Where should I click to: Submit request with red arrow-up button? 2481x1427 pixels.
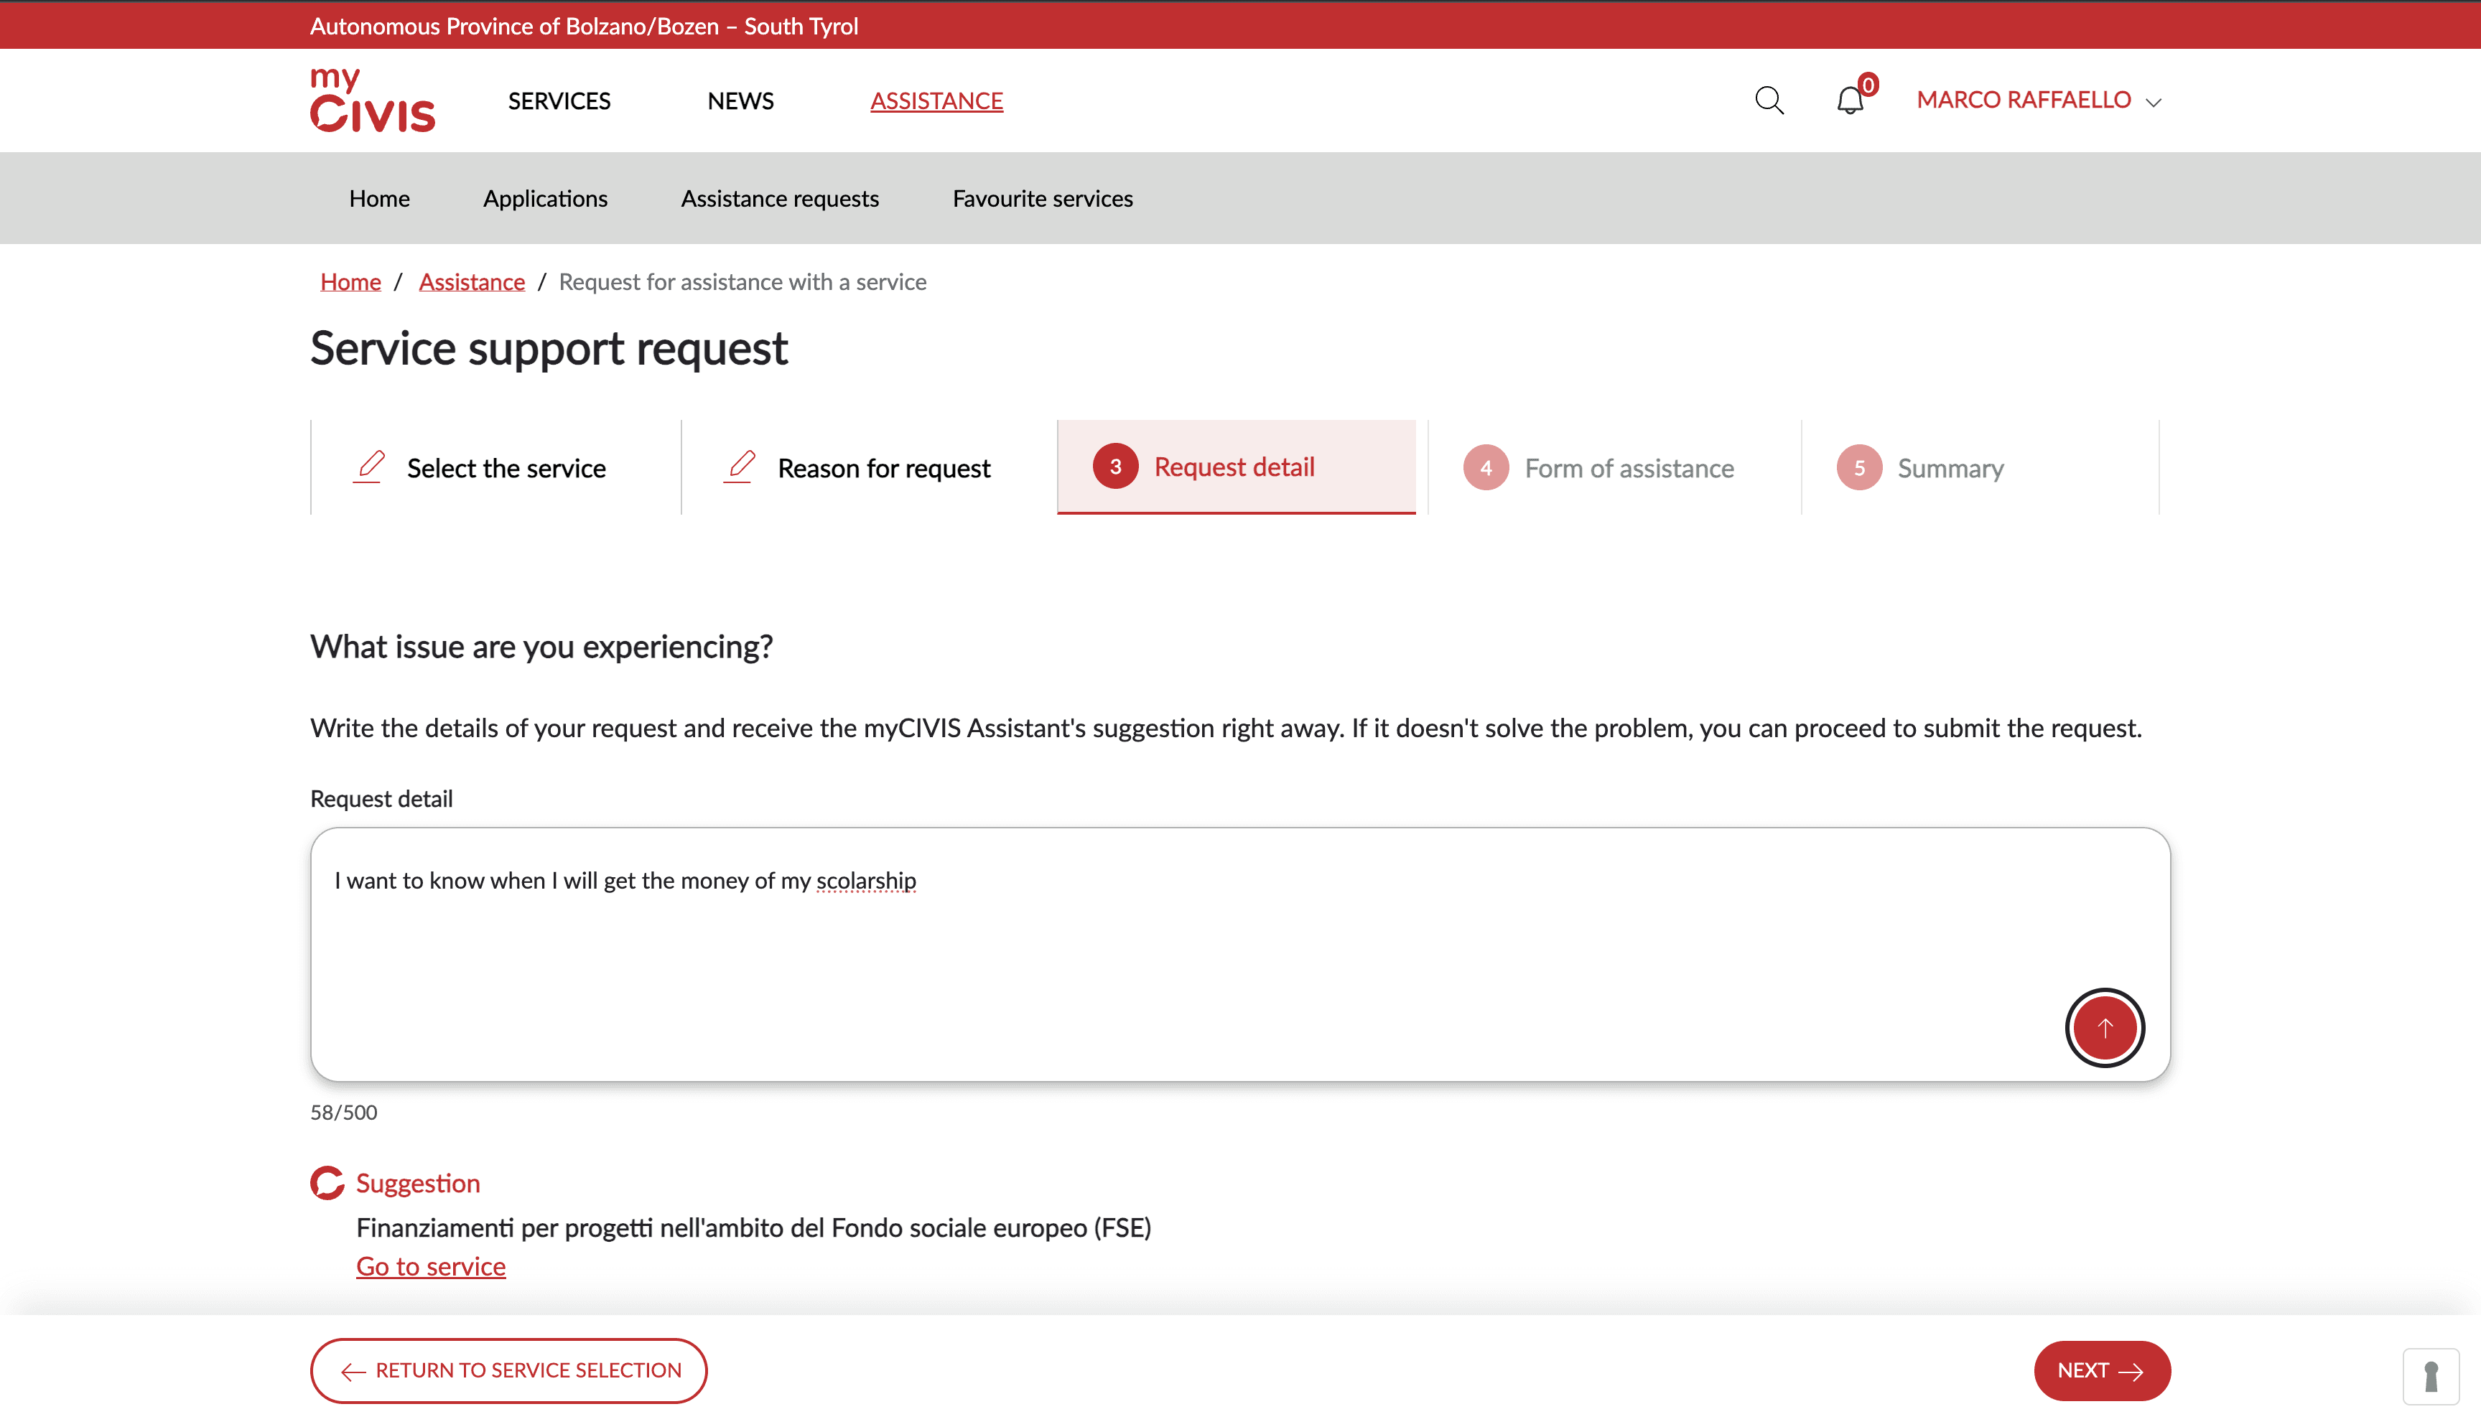(2105, 1027)
